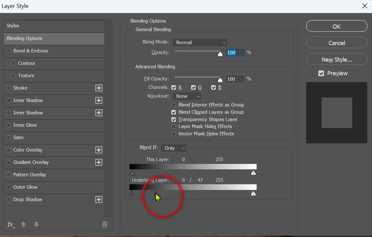Viewport: 372px width, 237px height.
Task: Click the plus icon beside Gradient Overlay
Action: (x=99, y=162)
